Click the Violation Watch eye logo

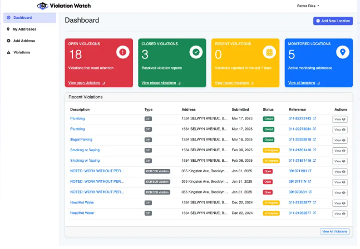43,6
